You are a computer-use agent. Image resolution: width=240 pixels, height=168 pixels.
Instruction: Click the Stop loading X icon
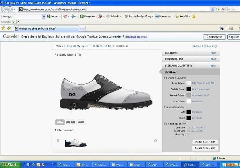223,9
